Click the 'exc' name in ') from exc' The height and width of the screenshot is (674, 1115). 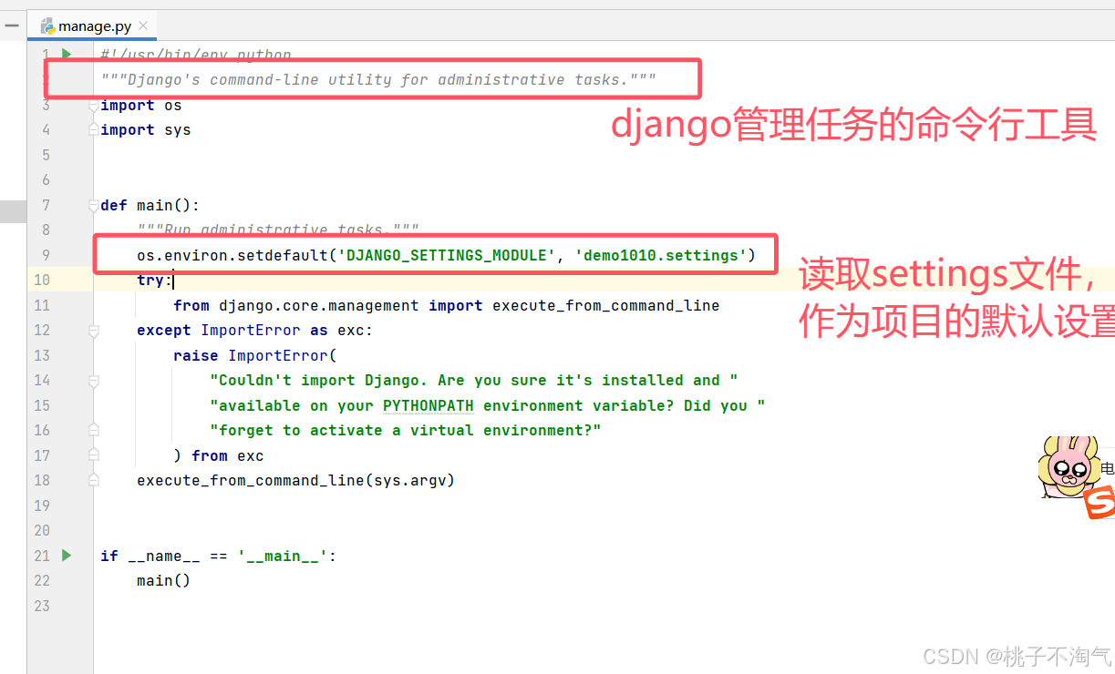(x=251, y=455)
